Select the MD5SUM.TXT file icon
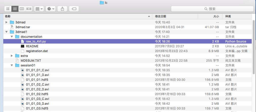This screenshot has width=256, height=112. (x=17, y=61)
